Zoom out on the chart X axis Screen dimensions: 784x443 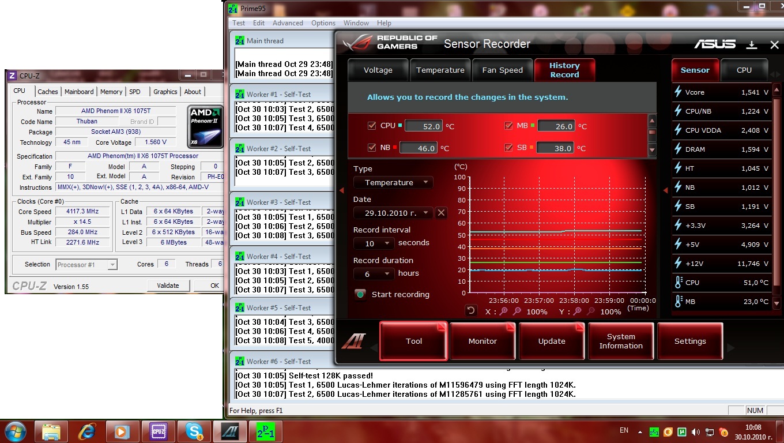click(517, 311)
